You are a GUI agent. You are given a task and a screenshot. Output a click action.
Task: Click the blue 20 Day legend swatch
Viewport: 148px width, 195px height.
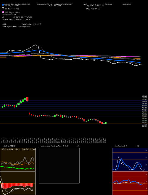tap(3, 5)
